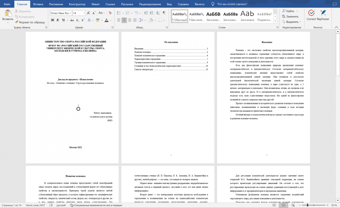
Task: Open the Select (Выделить) dropdown
Action: coord(292,22)
